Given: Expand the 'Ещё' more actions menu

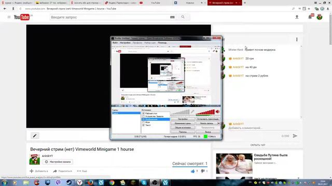Looking at the screenshot, I should [x=82, y=171].
